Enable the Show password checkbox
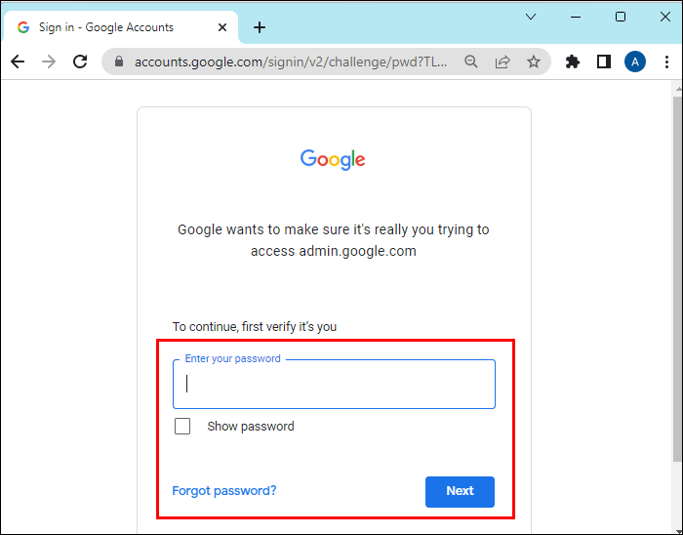Viewport: 683px width, 535px height. click(x=182, y=426)
